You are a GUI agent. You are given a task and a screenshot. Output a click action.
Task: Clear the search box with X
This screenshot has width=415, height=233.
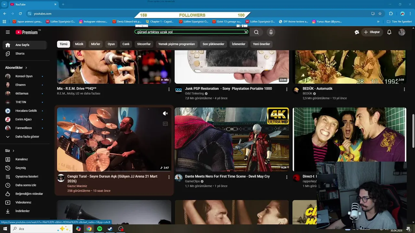pos(246,32)
